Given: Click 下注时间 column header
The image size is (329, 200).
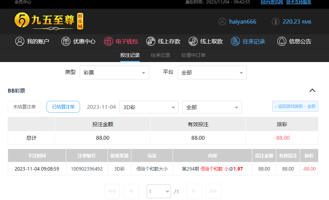Looking at the screenshot, I should 37,156.
